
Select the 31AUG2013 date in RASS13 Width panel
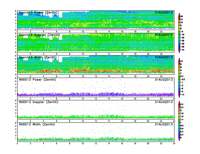(x=164, y=124)
